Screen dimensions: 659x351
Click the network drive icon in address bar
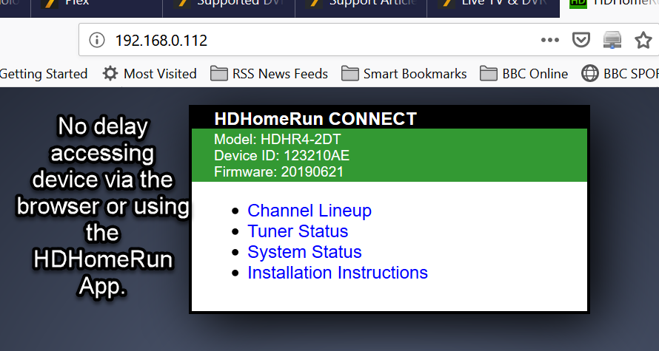[x=612, y=40]
